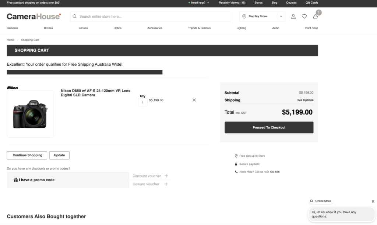Open the Accessories menu
377x225 pixels.
(x=155, y=28)
